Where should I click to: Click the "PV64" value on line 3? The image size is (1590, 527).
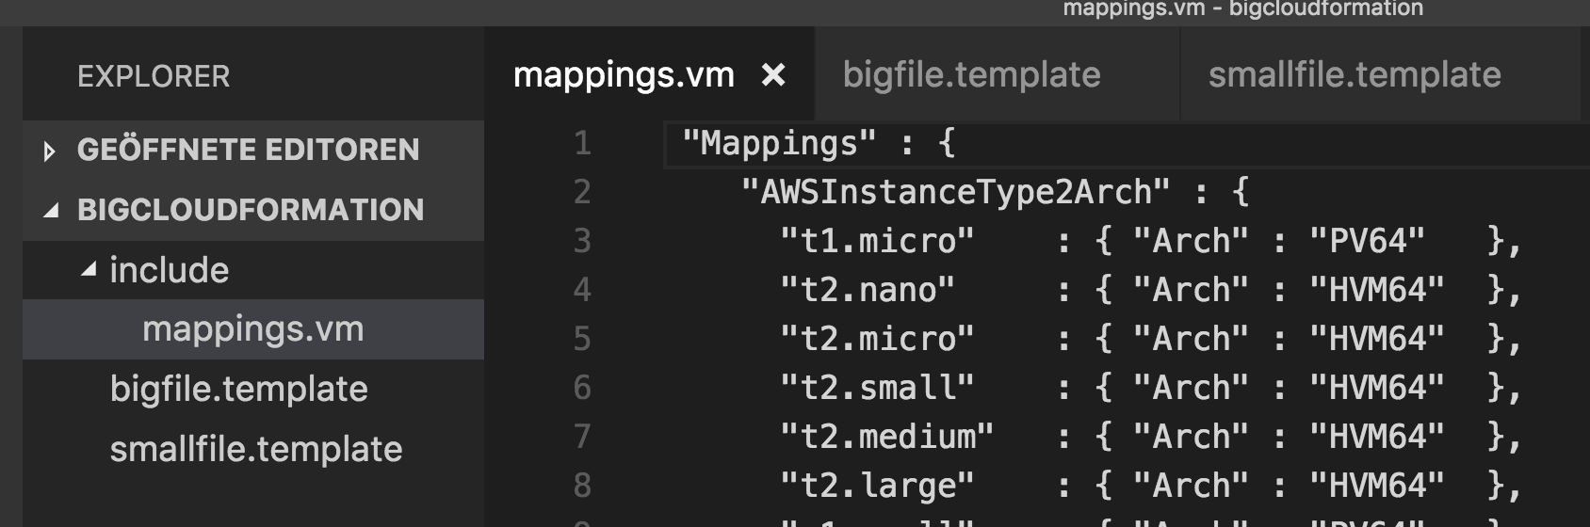pyautogui.click(x=1367, y=241)
